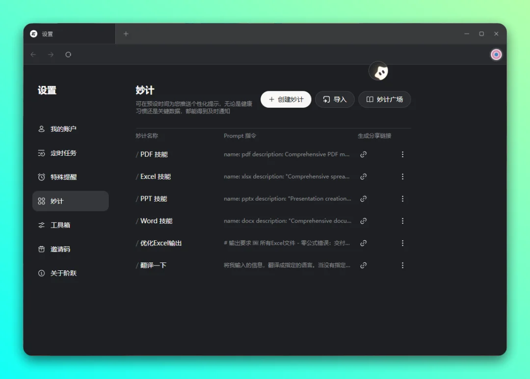
Task: Select 定时任务 in the sidebar
Action: point(63,153)
